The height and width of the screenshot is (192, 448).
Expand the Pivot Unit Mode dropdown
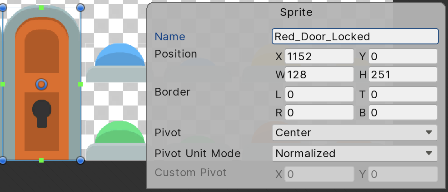354,154
